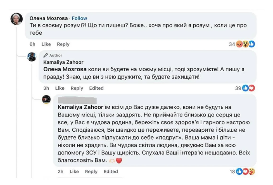Viewport: 273px width, 185px height.
Task: Like Kamaliya Zahoor's 3h-old reply
Action: 60,88
